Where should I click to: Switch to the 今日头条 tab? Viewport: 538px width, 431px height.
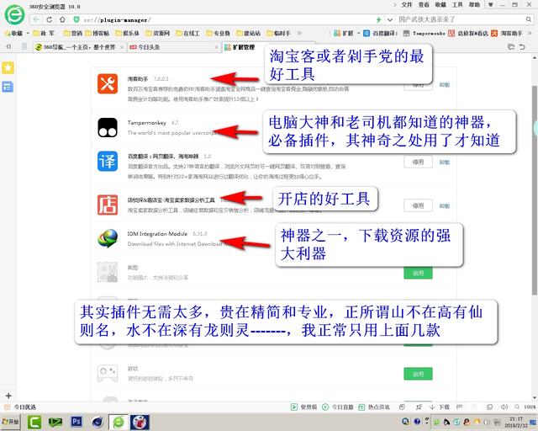tap(173, 47)
